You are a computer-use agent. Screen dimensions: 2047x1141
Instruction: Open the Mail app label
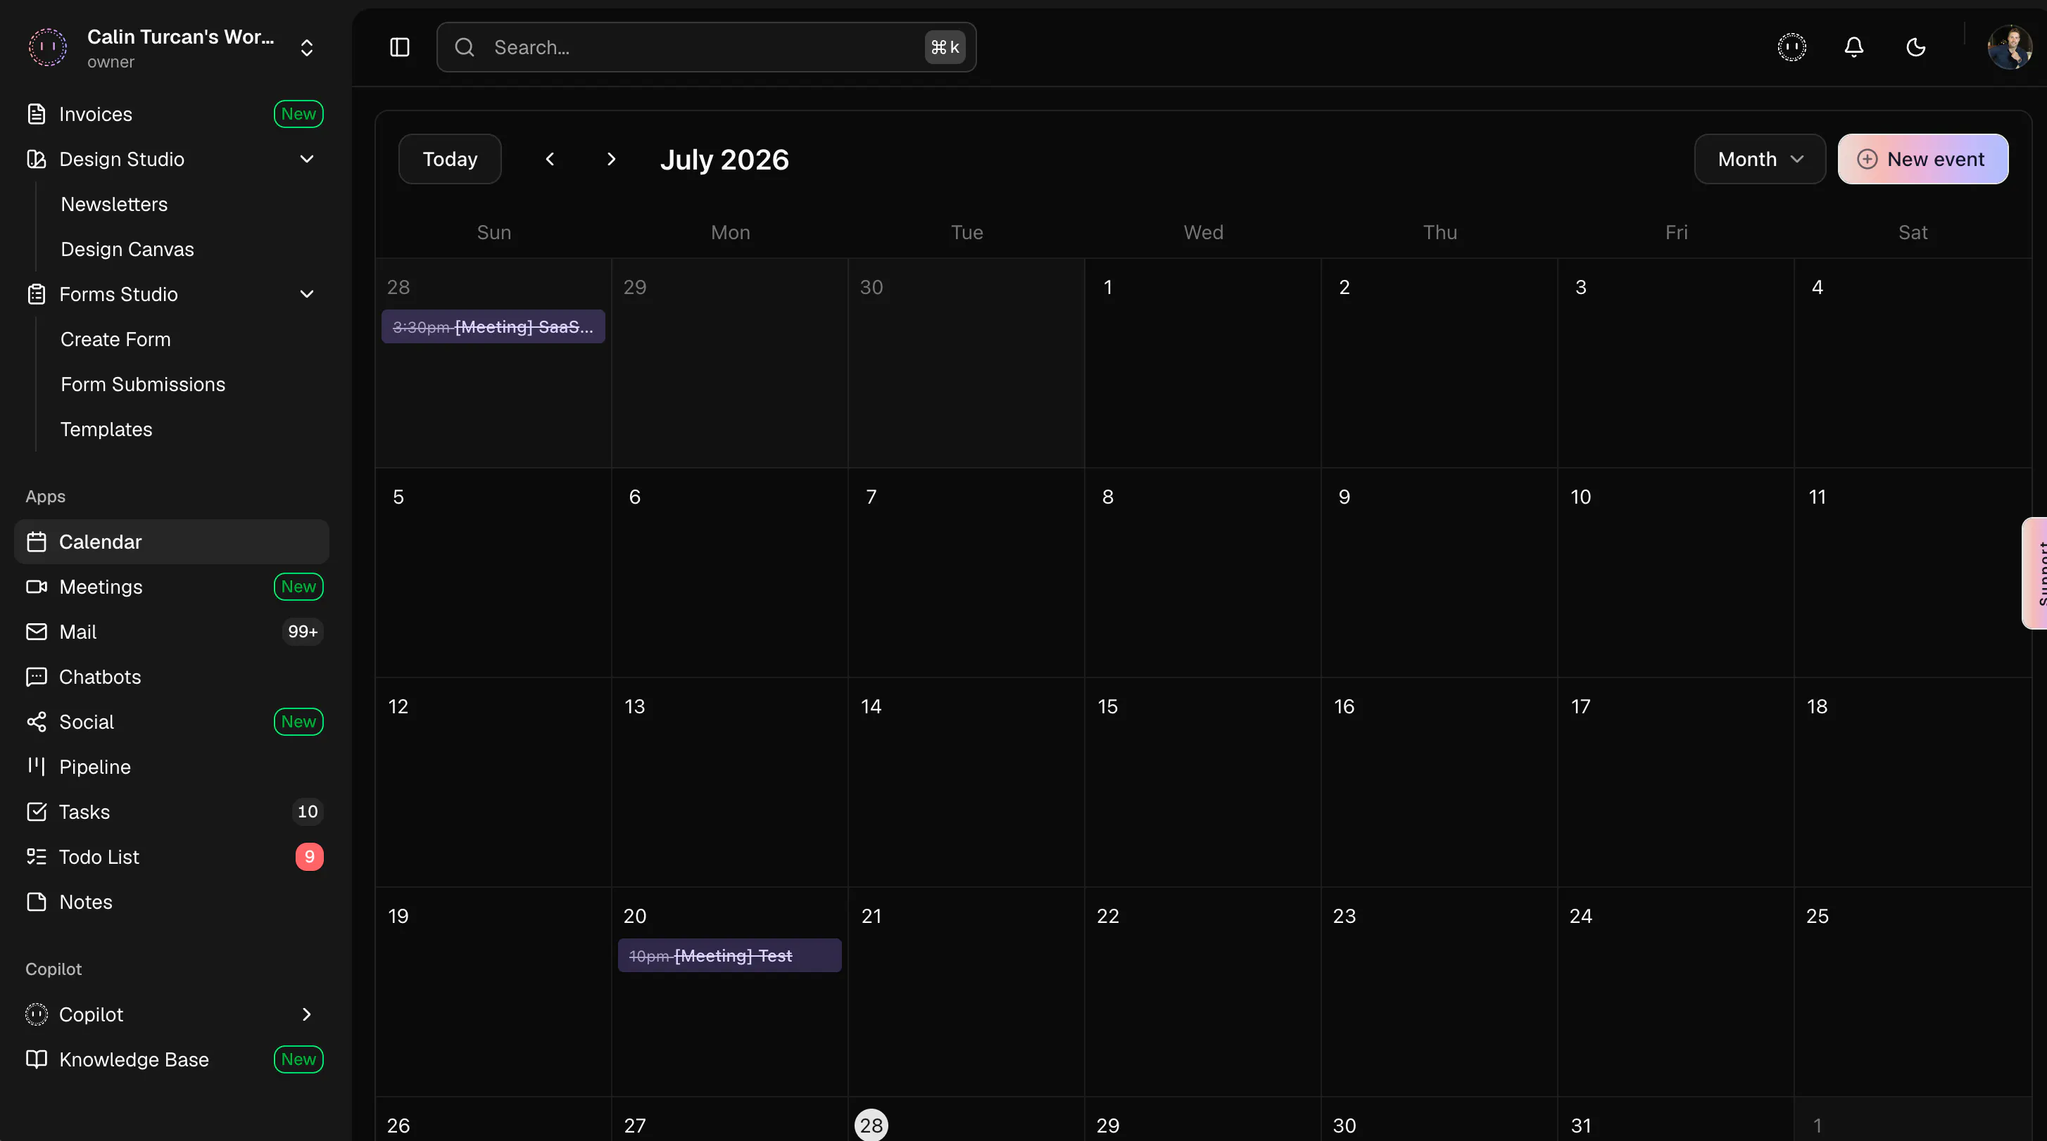[x=78, y=632]
